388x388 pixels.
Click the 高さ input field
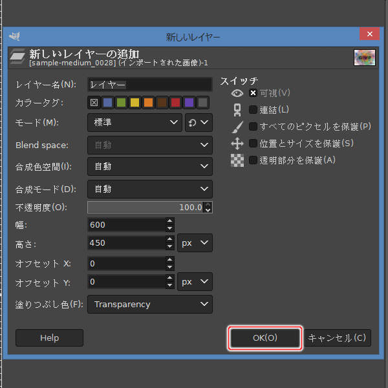pos(127,242)
